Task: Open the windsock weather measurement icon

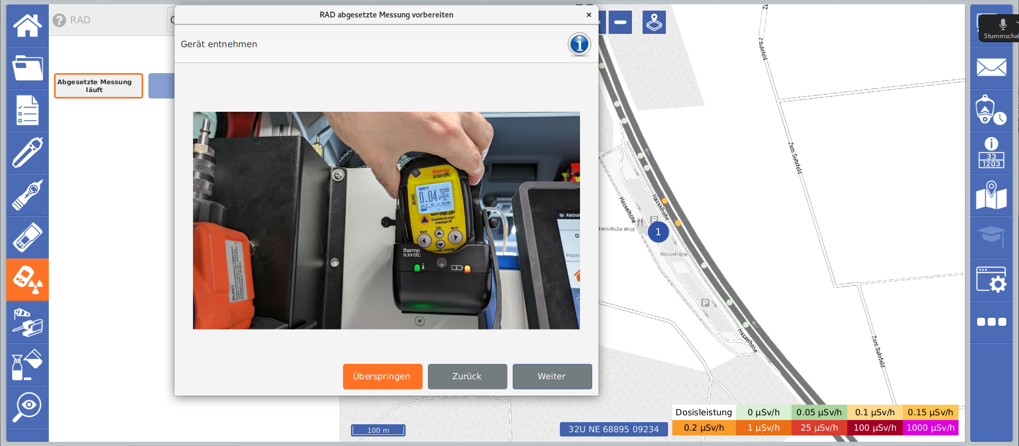Action: (28, 322)
